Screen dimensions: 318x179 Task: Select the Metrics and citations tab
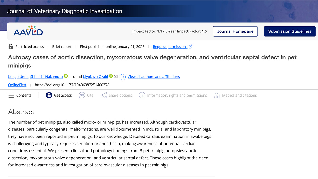click(x=239, y=95)
